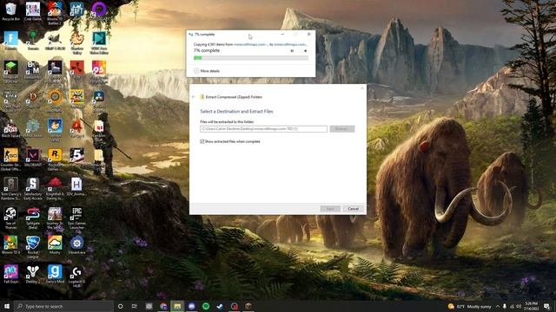This screenshot has height=312, width=556.
Task: Click the copy destination folder link
Action: coord(290,44)
